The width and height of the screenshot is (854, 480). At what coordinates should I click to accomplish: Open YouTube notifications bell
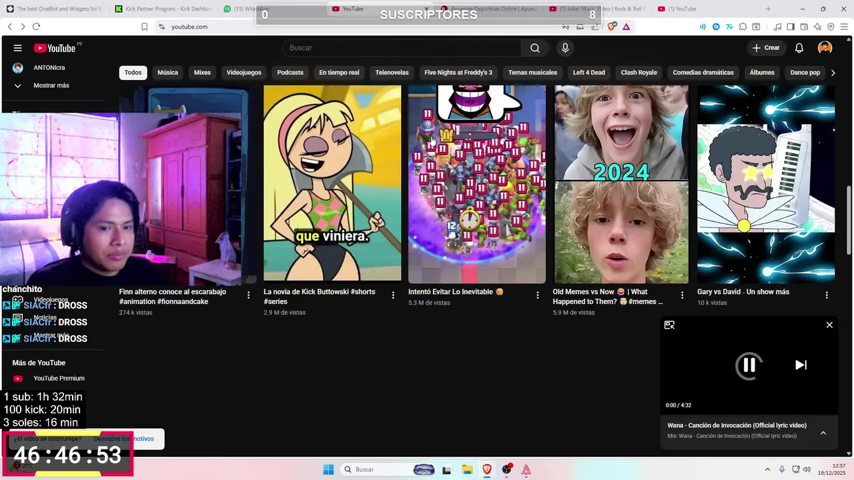[x=799, y=48]
